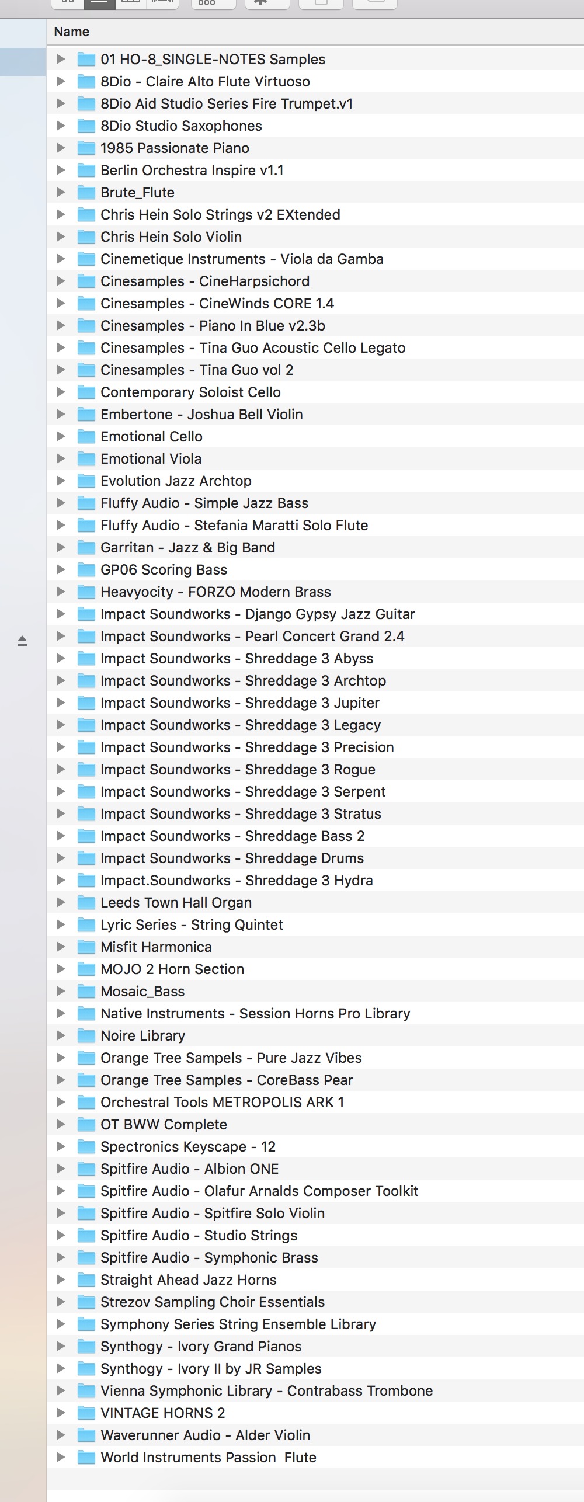This screenshot has height=1502, width=584.
Task: Click the Brute_Flute folder icon
Action: (86, 192)
